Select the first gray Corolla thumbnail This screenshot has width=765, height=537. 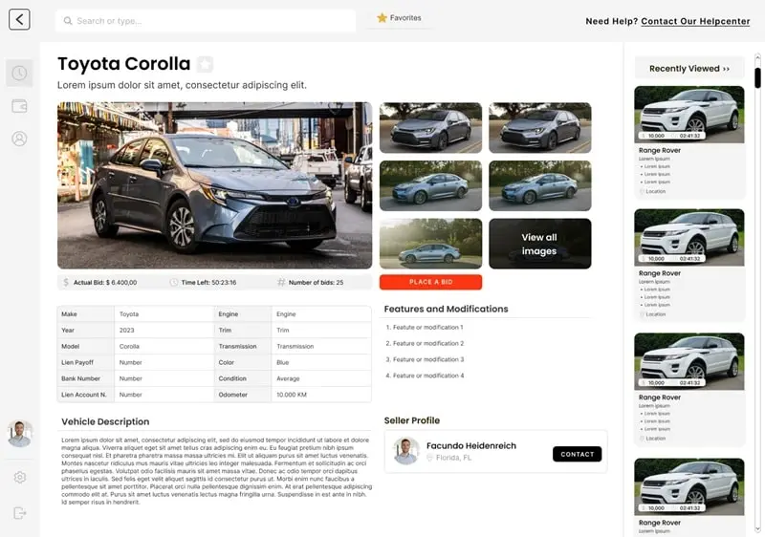431,128
